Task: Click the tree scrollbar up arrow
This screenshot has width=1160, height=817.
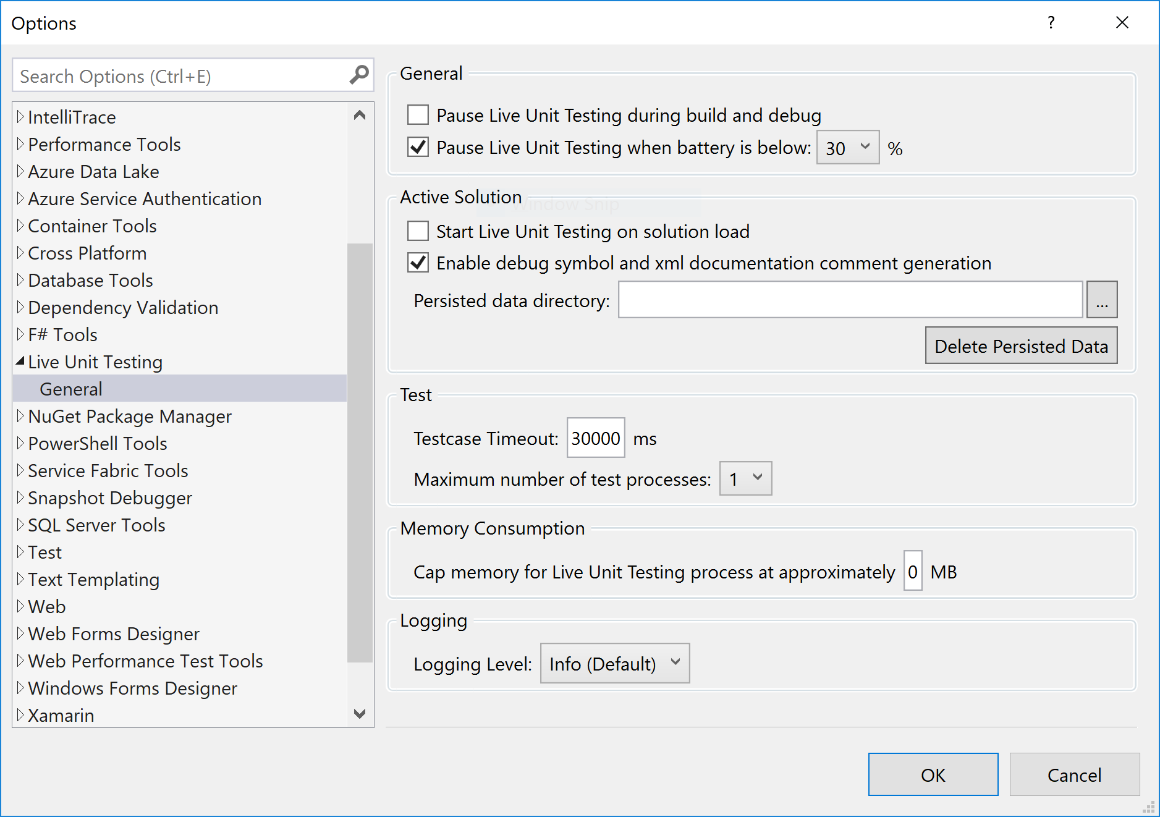Action: (x=360, y=116)
